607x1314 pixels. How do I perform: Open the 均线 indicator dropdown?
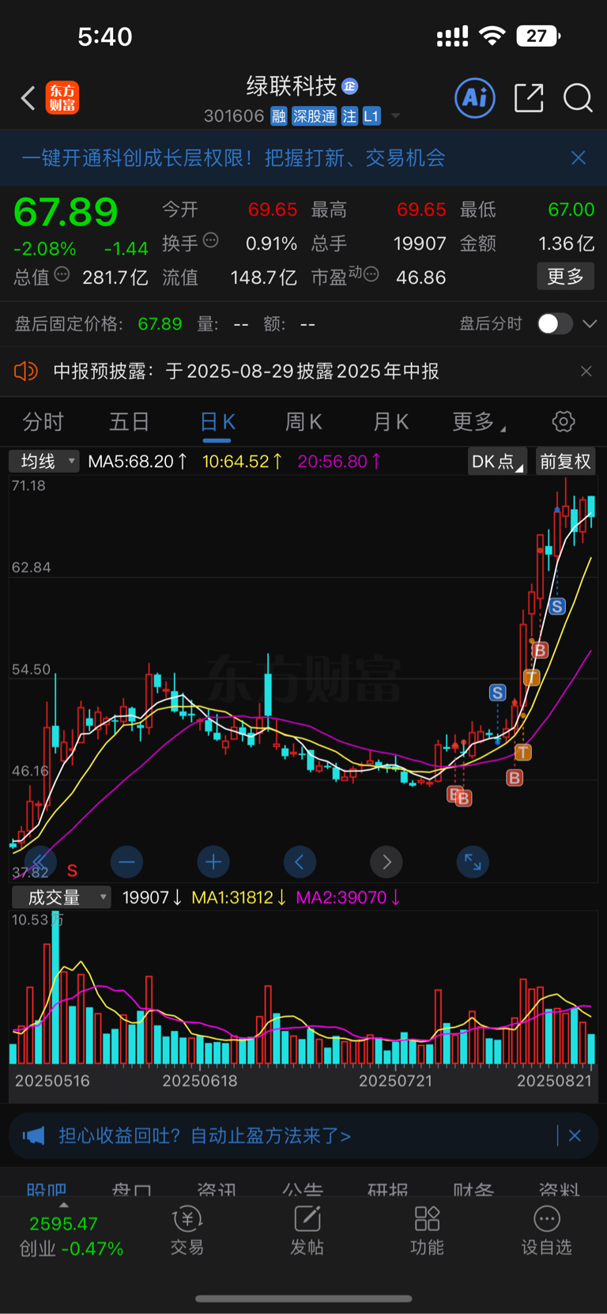click(44, 461)
